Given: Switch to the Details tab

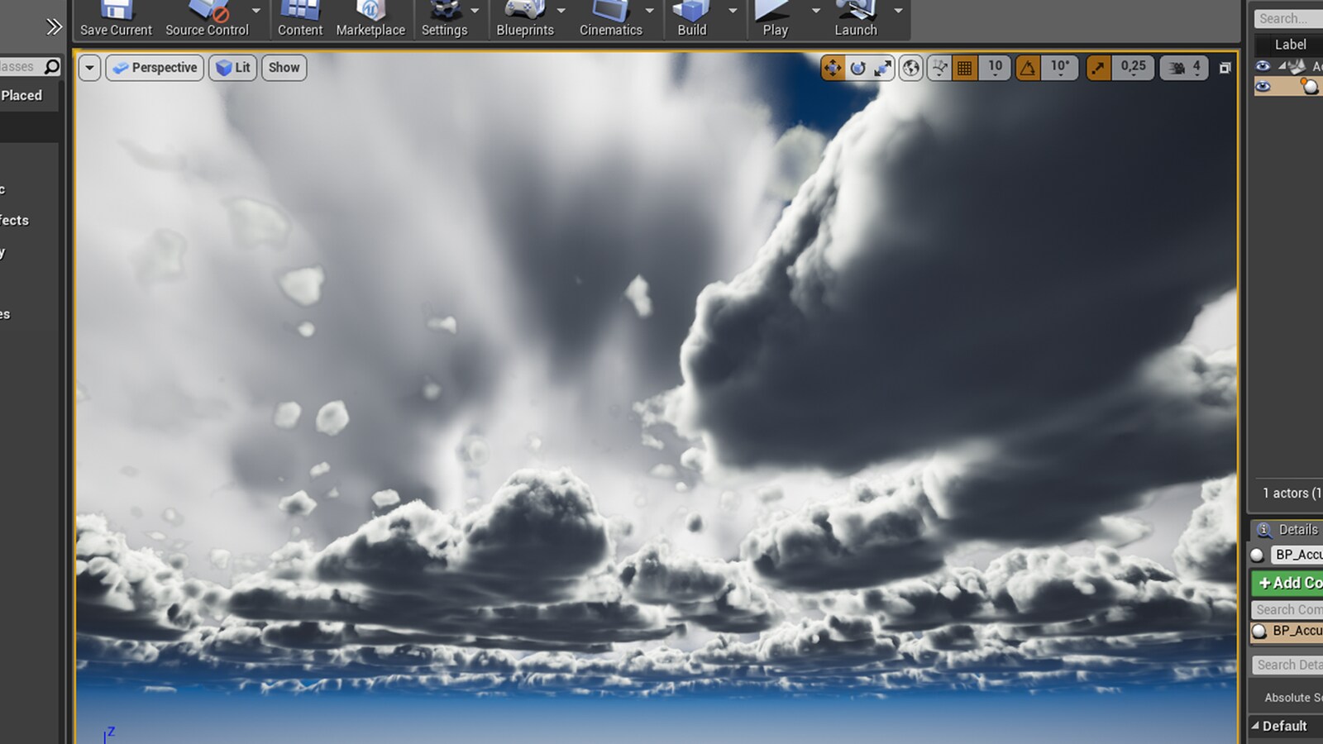Looking at the screenshot, I should 1287,530.
